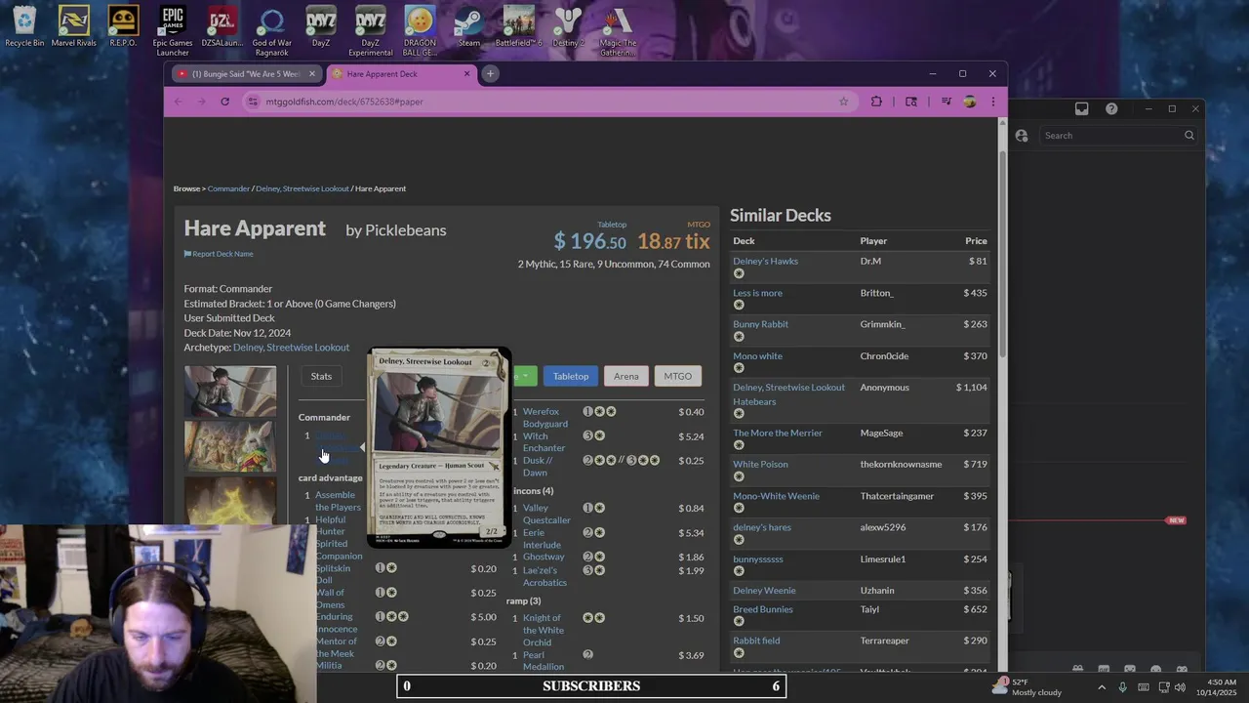1249x703 pixels.
Task: Follow the Commander breadcrumb link
Action: pos(228,188)
